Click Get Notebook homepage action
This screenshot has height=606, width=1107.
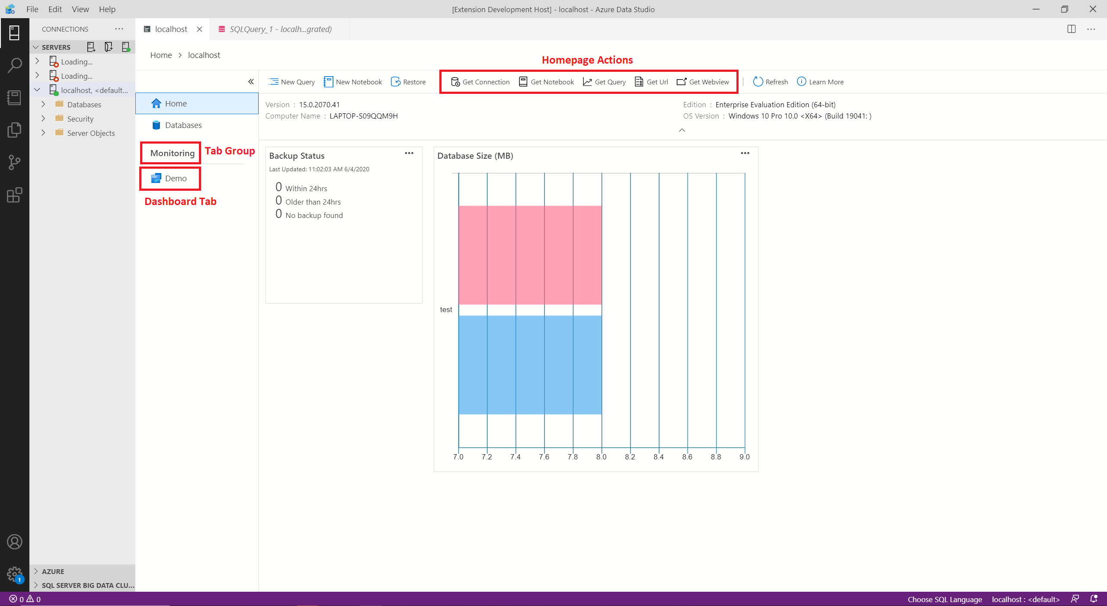(546, 82)
